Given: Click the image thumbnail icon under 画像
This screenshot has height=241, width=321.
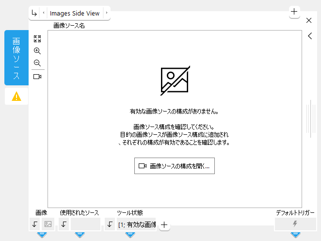Looking at the screenshot, I should (48, 224).
